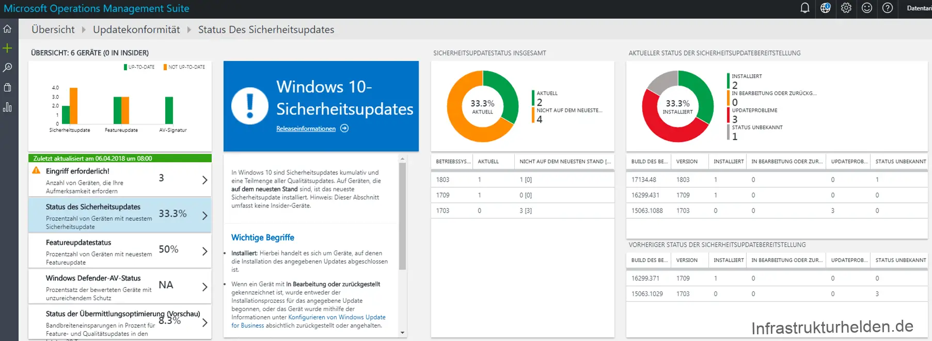Select the 1803 operating system row
Viewport: 932px width, 341px height.
pos(523,180)
